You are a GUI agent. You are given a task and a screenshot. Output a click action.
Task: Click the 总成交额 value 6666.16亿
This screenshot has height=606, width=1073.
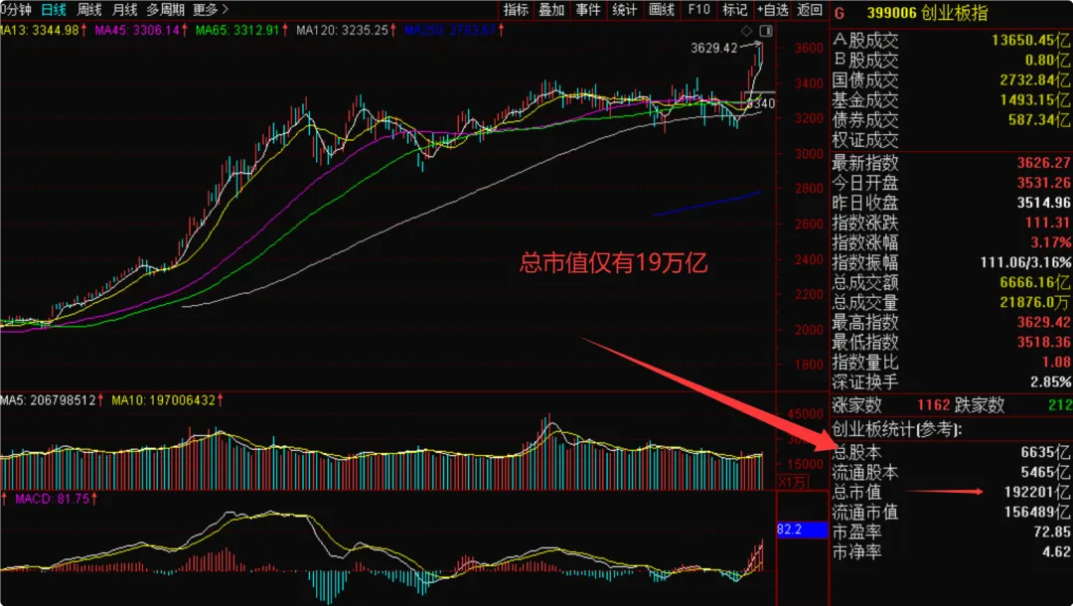[1035, 282]
